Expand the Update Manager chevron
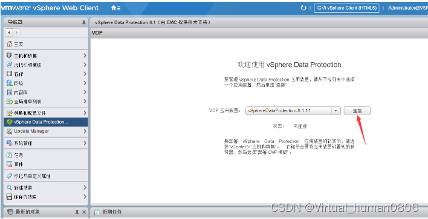This screenshot has height=219, width=428. pyautogui.click(x=85, y=131)
